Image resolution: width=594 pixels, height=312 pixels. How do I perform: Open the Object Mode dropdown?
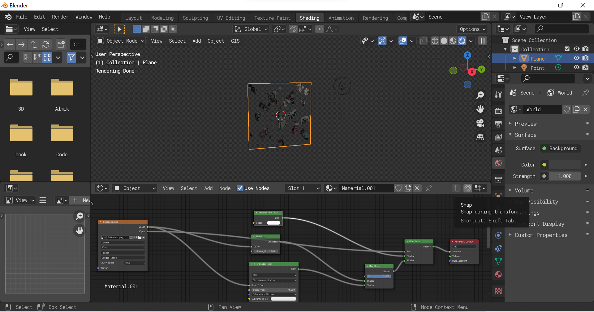(121, 41)
